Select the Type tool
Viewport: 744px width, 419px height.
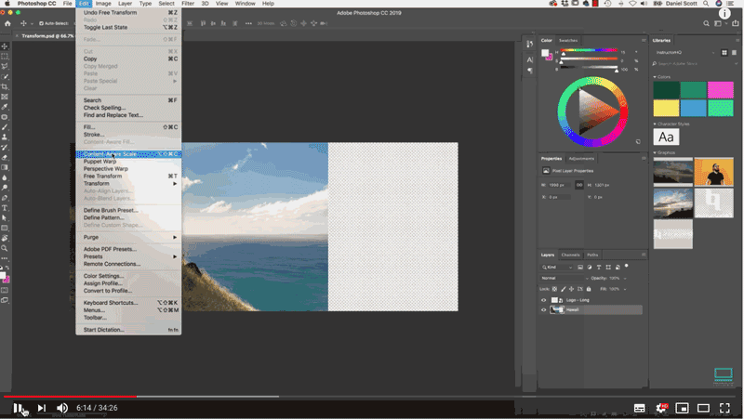[5, 208]
